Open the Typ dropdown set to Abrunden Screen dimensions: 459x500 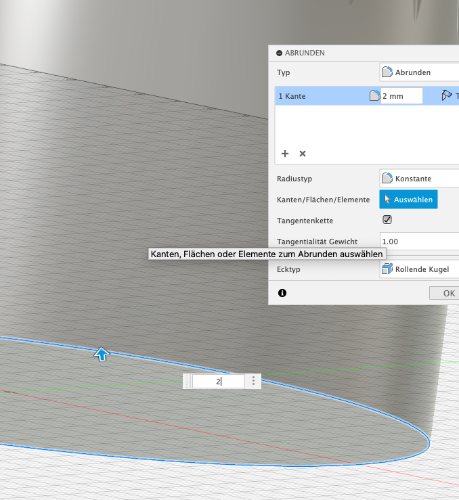tap(418, 72)
